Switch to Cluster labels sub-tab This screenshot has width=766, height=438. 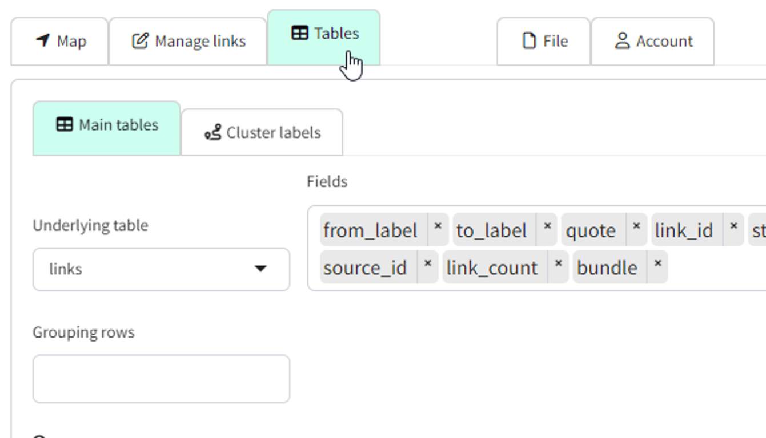tap(262, 133)
